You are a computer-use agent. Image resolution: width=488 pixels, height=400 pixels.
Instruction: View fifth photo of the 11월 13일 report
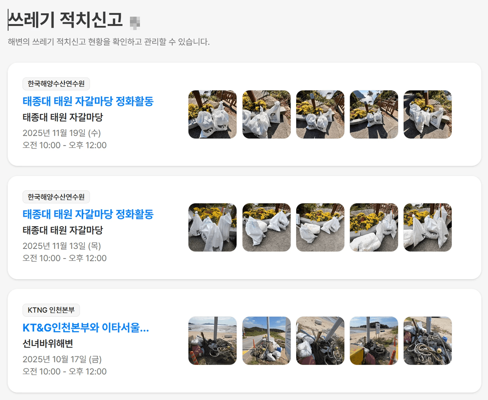click(x=427, y=227)
